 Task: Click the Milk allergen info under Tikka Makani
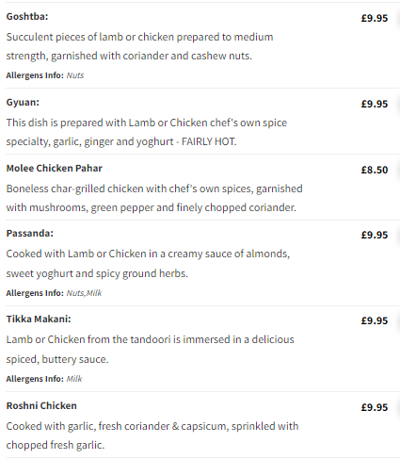click(x=74, y=379)
